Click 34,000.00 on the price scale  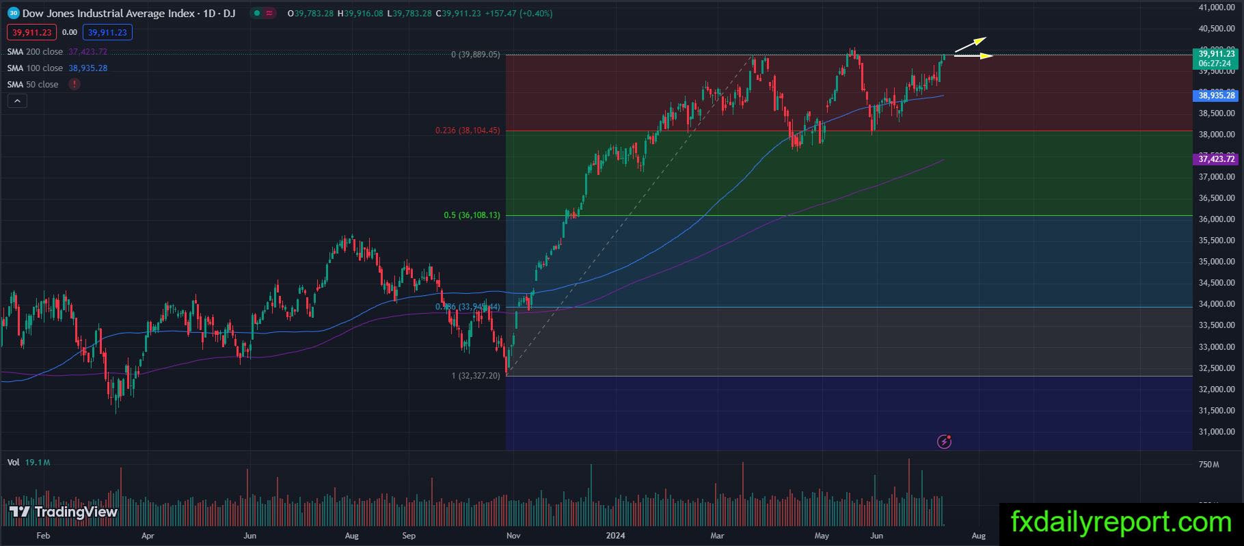[1217, 304]
